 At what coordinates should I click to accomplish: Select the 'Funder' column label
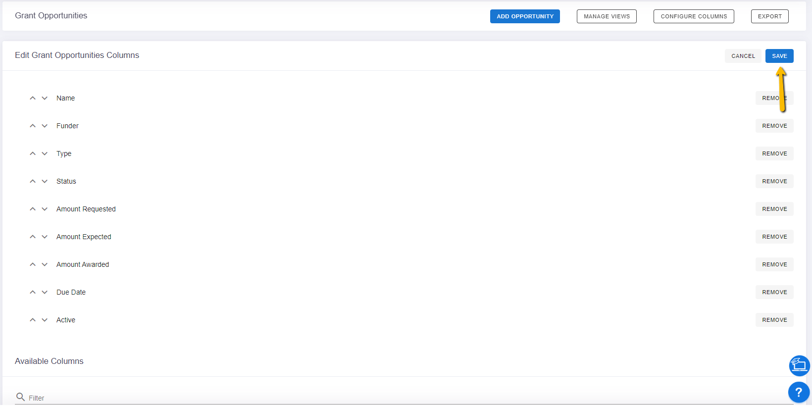(x=67, y=126)
